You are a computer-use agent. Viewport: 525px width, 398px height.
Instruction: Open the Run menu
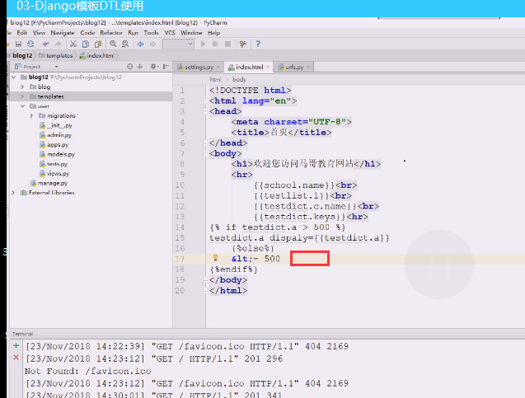click(133, 33)
